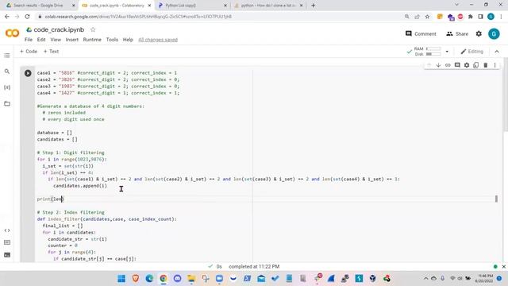Click the notebook title code_crack.ipynb
The image size is (508, 286).
click(59, 29)
